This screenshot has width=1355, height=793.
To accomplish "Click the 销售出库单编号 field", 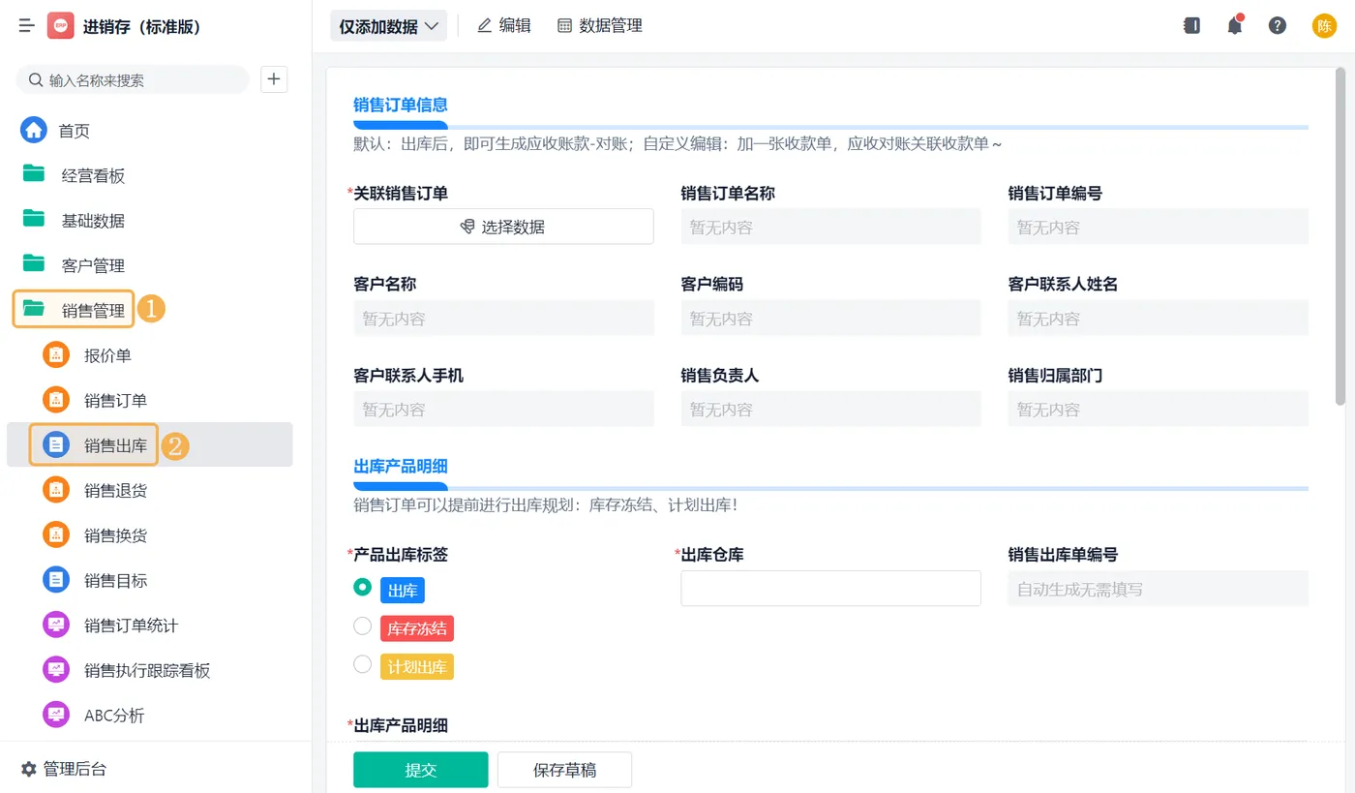I will tap(1158, 589).
